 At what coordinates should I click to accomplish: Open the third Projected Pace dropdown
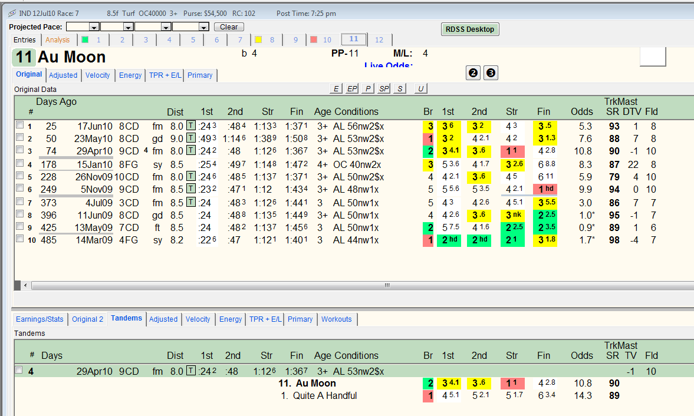(x=166, y=27)
